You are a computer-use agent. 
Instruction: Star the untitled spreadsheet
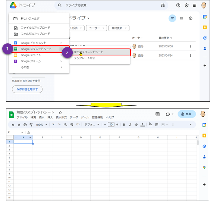pos(60,113)
